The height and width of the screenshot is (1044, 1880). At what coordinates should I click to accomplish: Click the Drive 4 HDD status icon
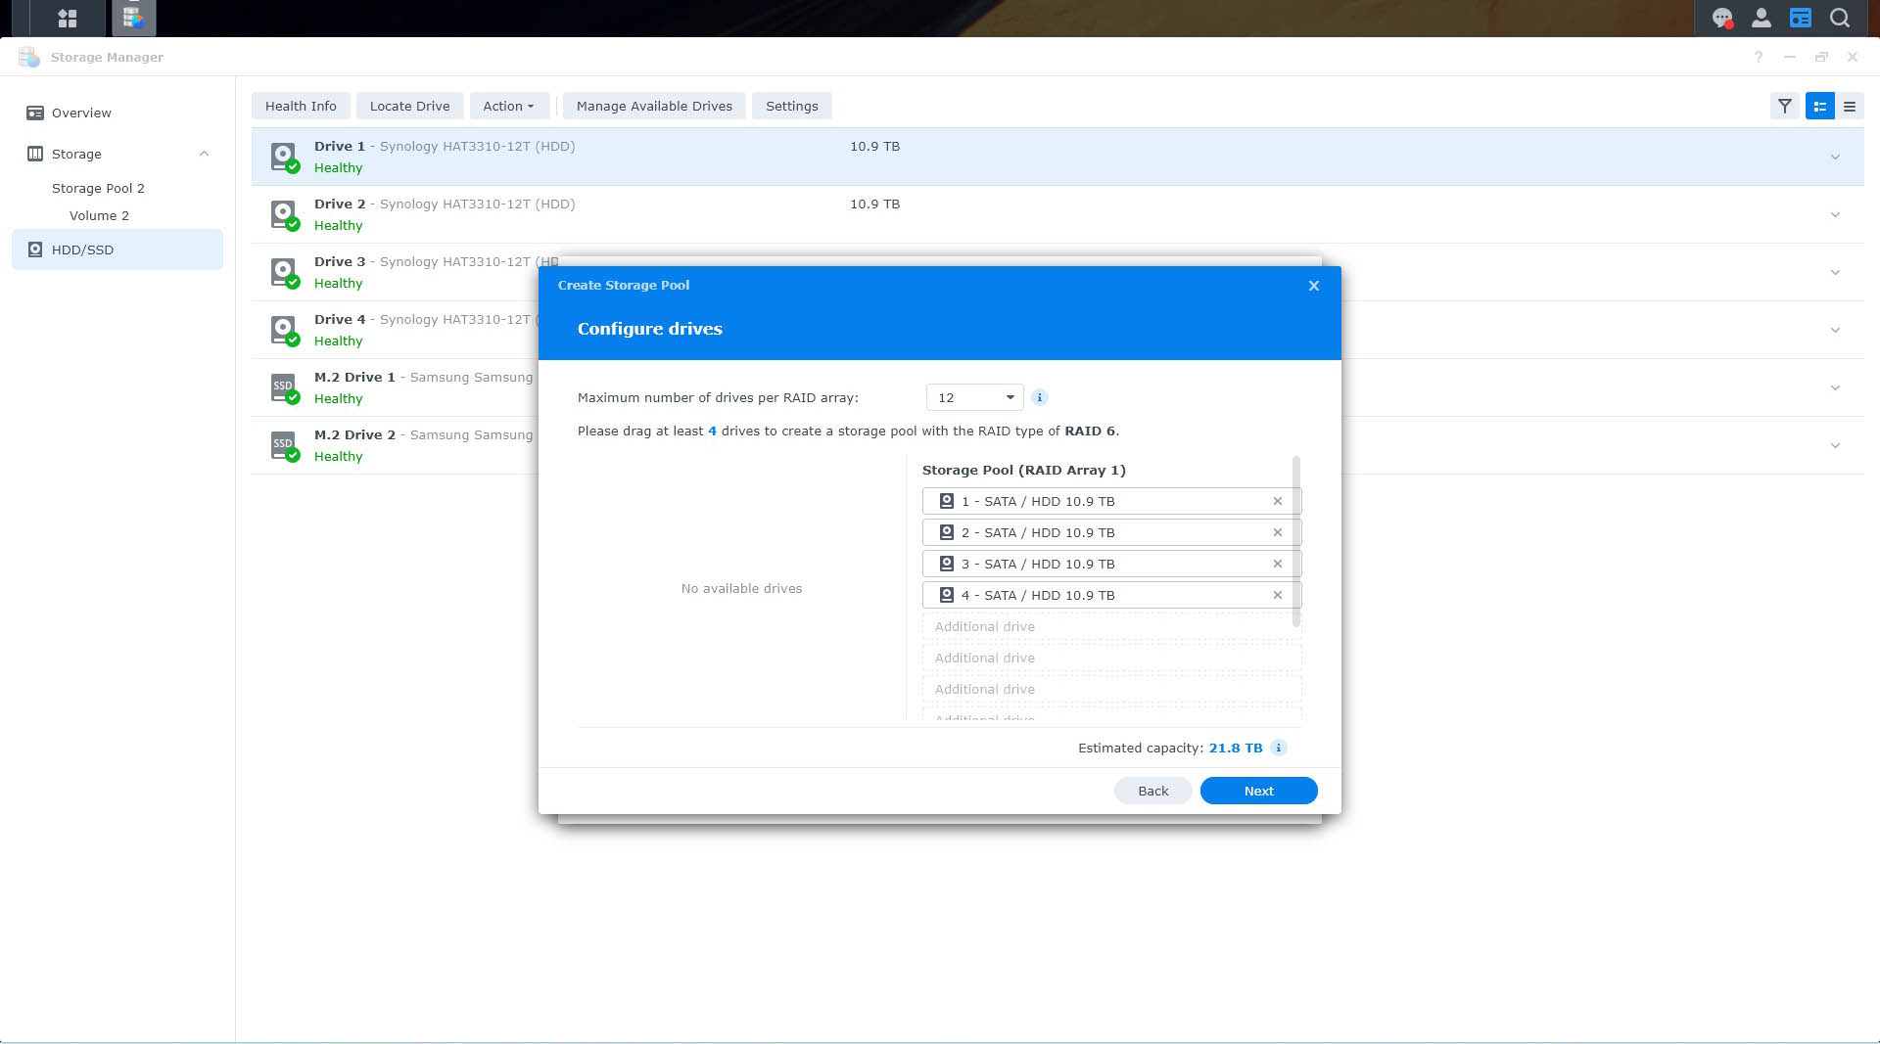pyautogui.click(x=284, y=330)
